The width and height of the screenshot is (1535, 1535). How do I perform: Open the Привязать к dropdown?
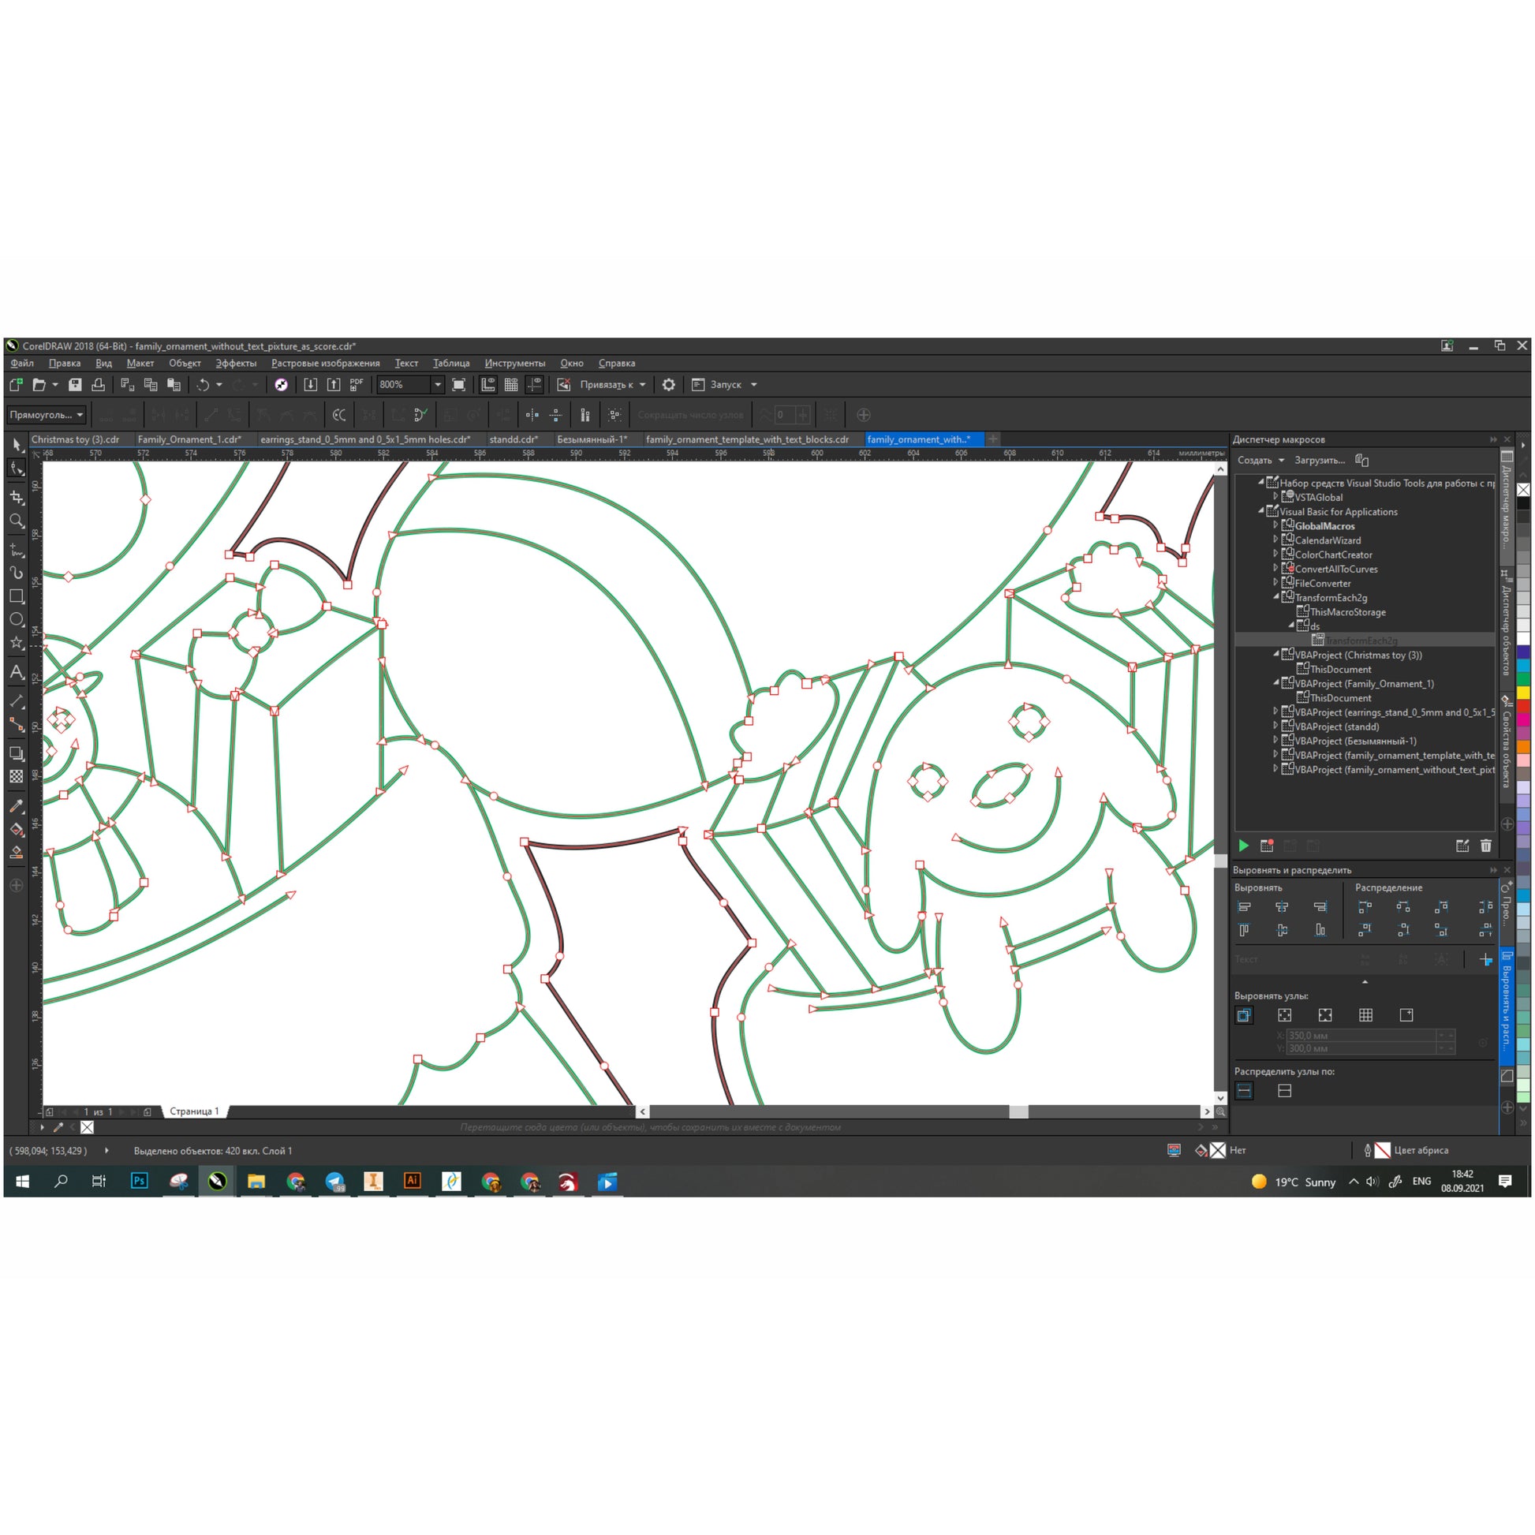point(643,385)
